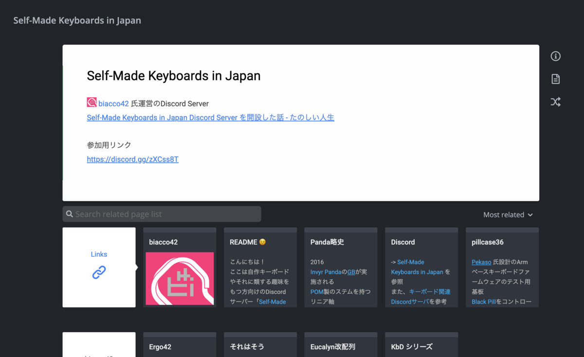Follow the GB link in Panda略史 card
The width and height of the screenshot is (584, 357).
point(351,272)
